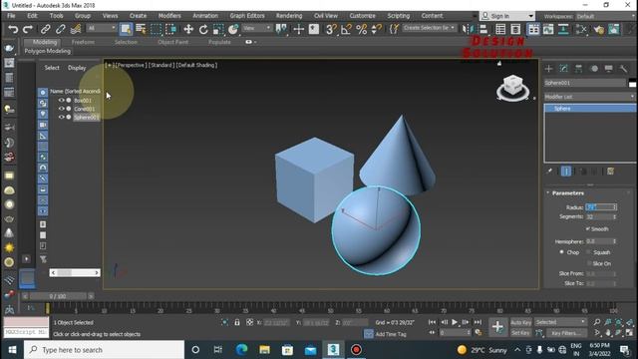Open the Hierarchy panel tab
638x359 pixels.
[x=578, y=69]
